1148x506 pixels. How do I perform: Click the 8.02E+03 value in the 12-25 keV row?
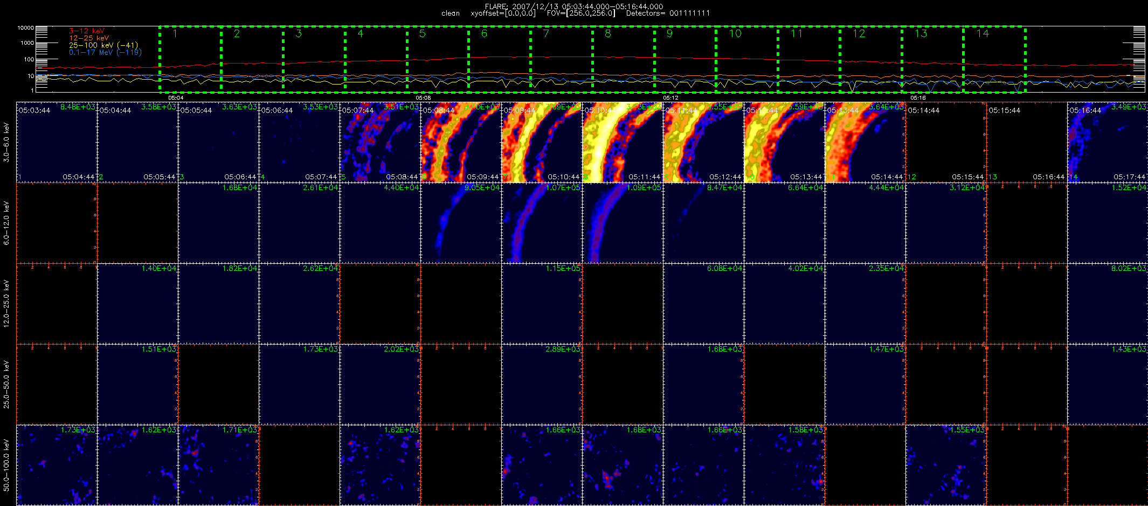pos(1129,269)
